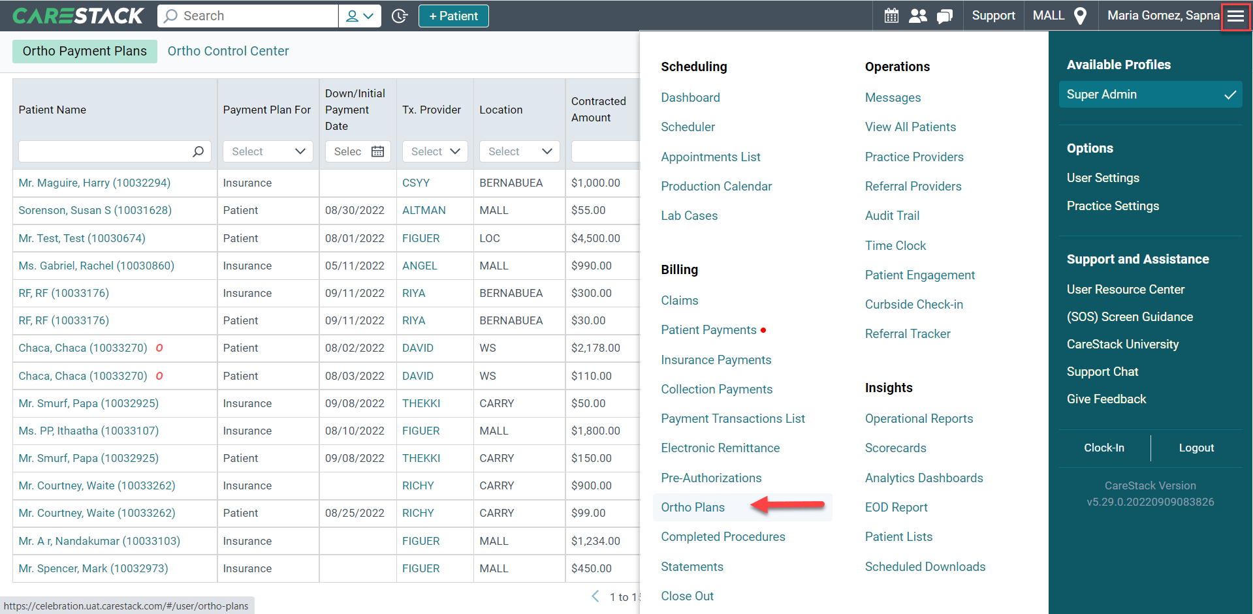Click the Support button in top bar

point(993,16)
